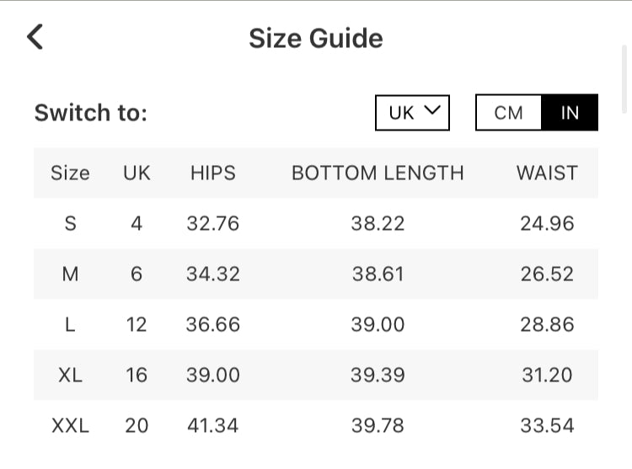Click the 32.76 hips value

[212, 224]
